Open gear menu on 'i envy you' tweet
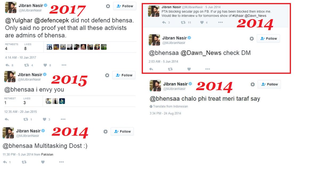The height and width of the screenshot is (170, 320). [x=107, y=75]
